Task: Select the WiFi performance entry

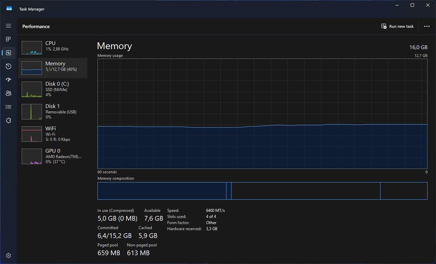Action: click(x=53, y=134)
